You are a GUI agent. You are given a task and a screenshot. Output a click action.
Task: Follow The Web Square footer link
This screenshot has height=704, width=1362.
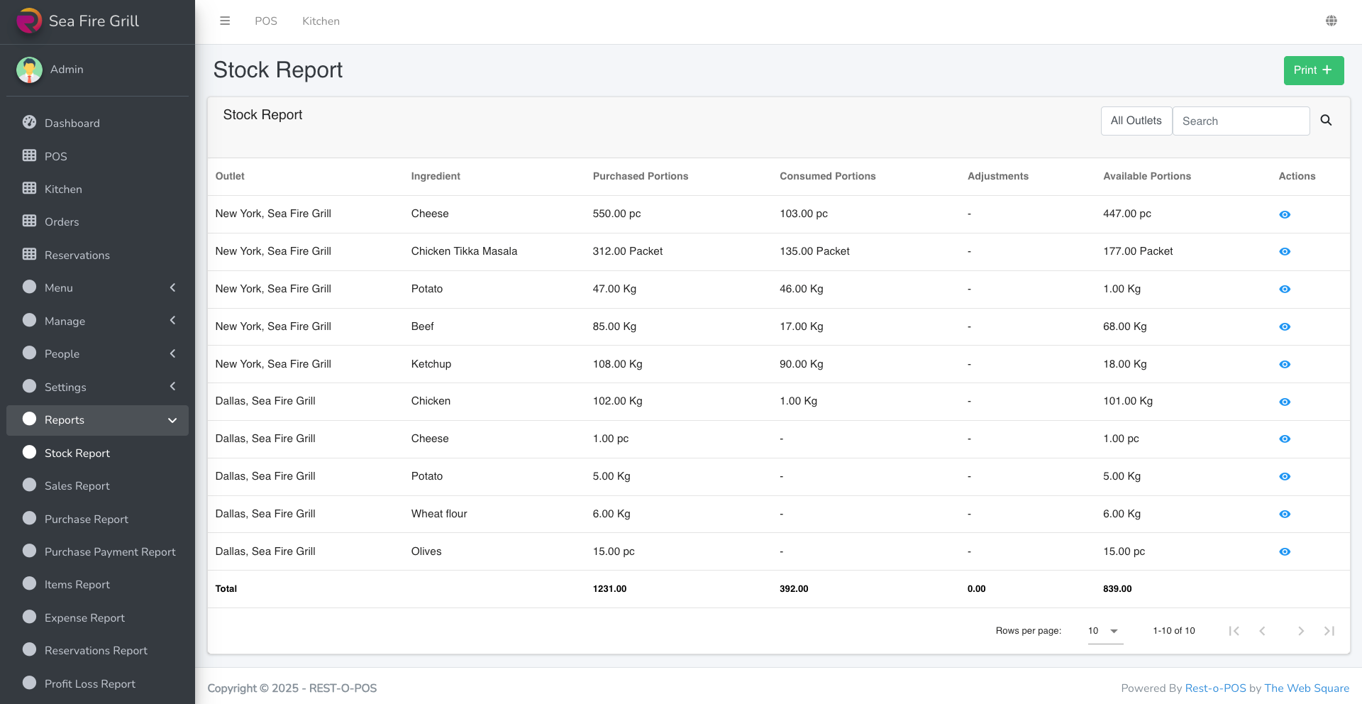[1307, 688]
